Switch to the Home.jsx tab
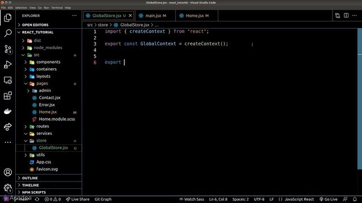 pos(197,16)
